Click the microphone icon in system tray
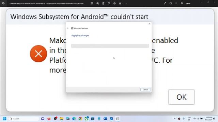The height and width of the screenshot is (122, 218). [184, 119]
